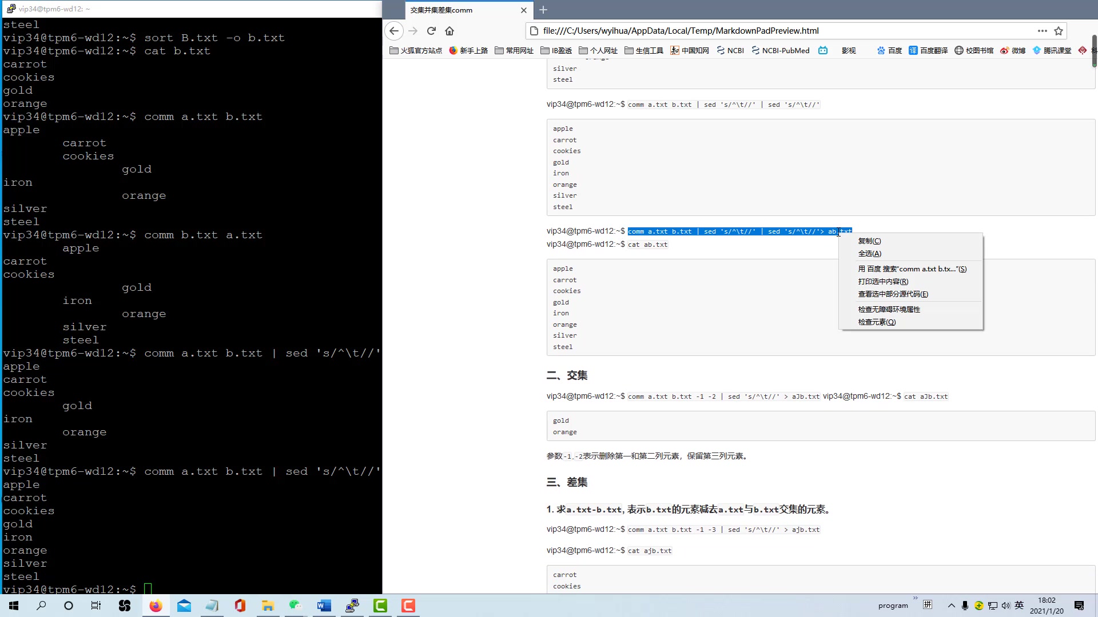The width and height of the screenshot is (1098, 617).
Task: Expand the 常用网址 bookmark folder
Action: point(514,50)
